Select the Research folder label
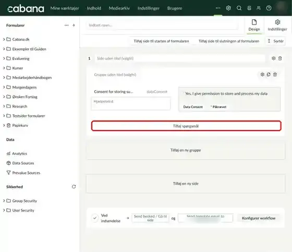This screenshot has width=292, height=252. (x=20, y=106)
